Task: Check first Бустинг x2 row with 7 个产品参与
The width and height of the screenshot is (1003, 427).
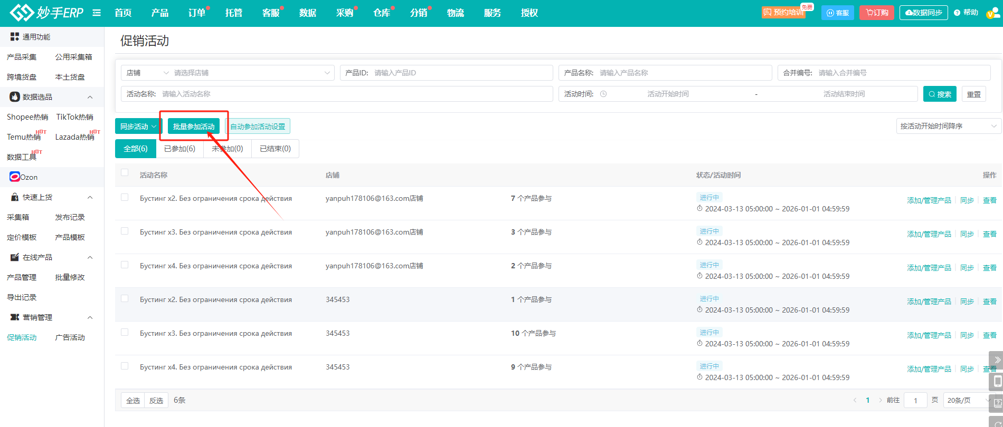Action: point(125,197)
